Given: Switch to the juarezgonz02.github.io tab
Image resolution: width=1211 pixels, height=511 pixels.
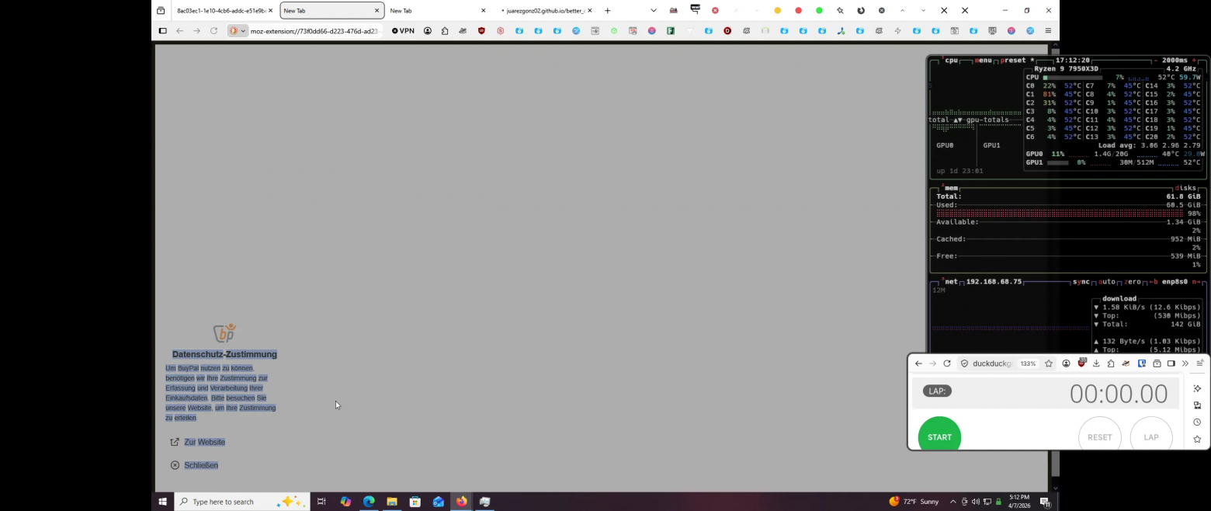Looking at the screenshot, I should coord(543,10).
